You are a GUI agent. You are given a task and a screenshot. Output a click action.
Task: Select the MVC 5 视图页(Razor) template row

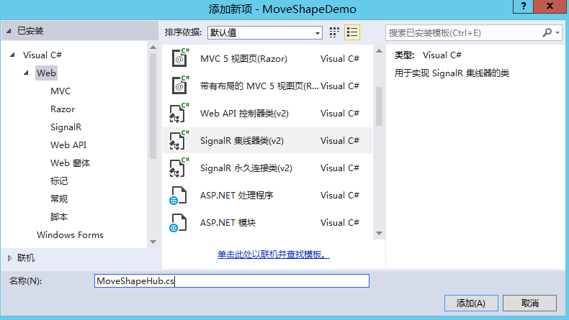click(x=267, y=58)
